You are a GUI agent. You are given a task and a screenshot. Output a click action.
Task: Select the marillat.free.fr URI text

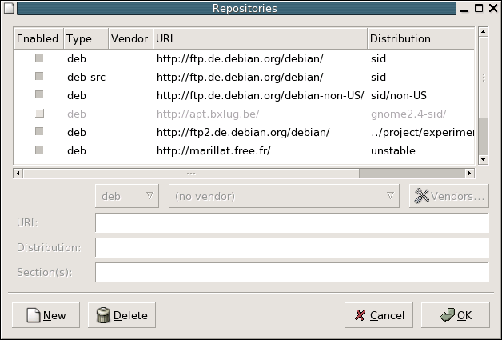[x=213, y=150]
